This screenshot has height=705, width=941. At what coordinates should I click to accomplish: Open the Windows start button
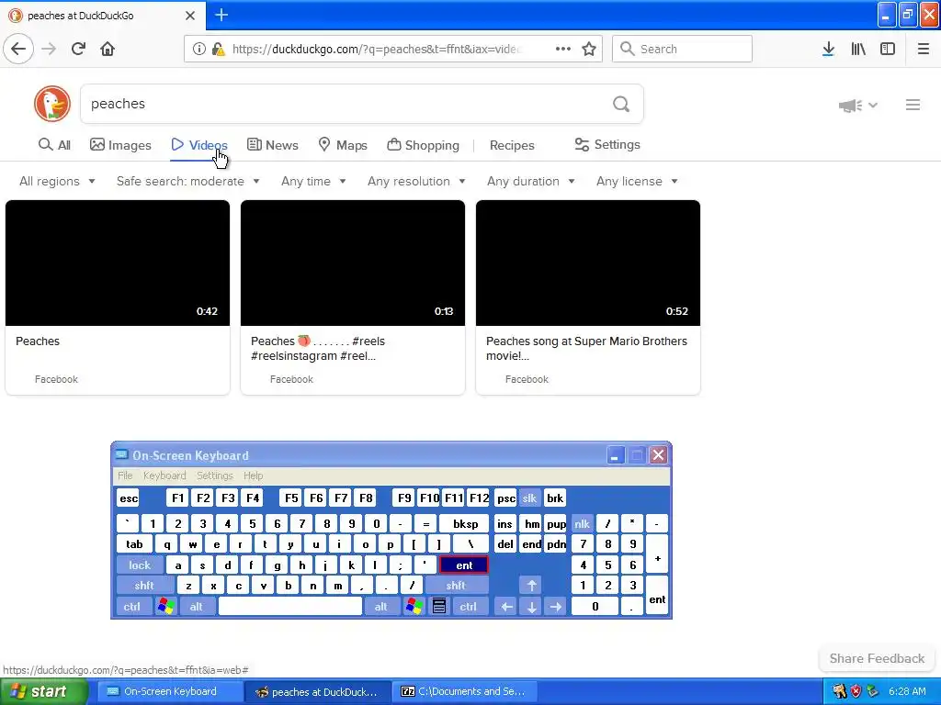tap(42, 692)
